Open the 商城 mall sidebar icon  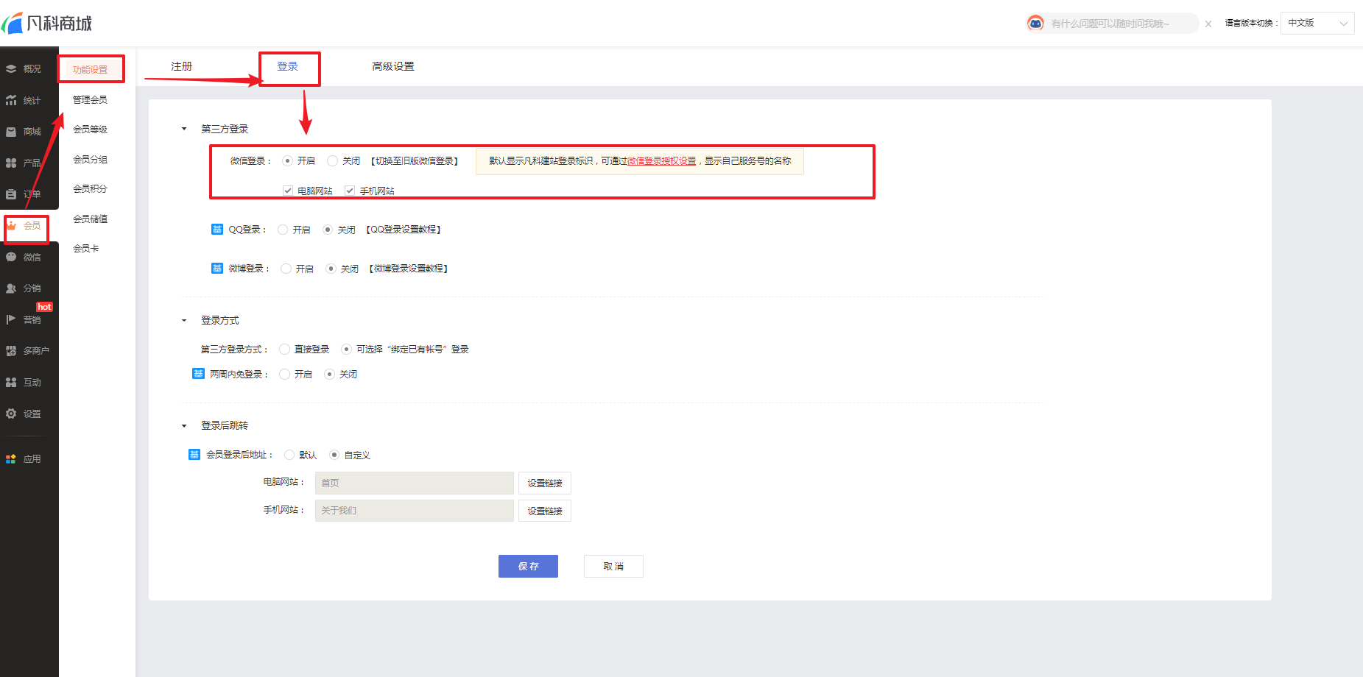(11, 132)
